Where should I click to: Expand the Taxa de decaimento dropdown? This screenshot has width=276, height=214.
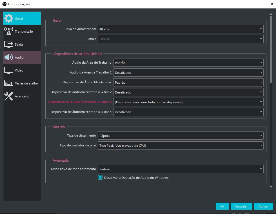tap(180, 135)
